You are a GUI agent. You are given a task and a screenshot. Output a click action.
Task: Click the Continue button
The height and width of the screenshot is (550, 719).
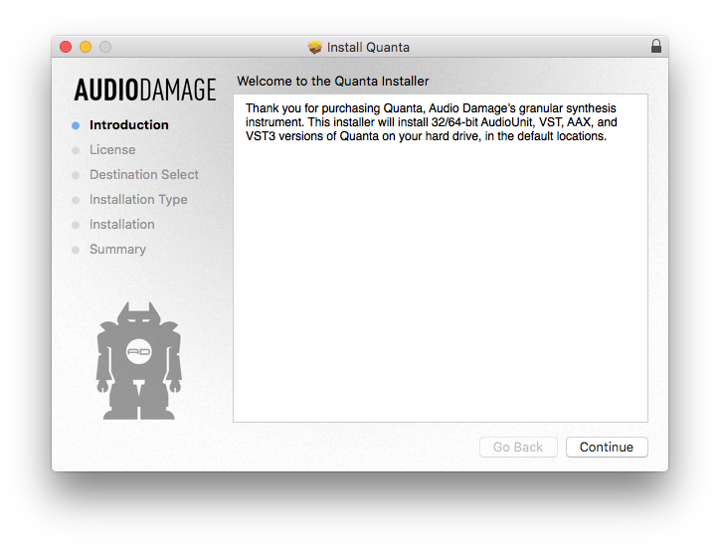607,447
